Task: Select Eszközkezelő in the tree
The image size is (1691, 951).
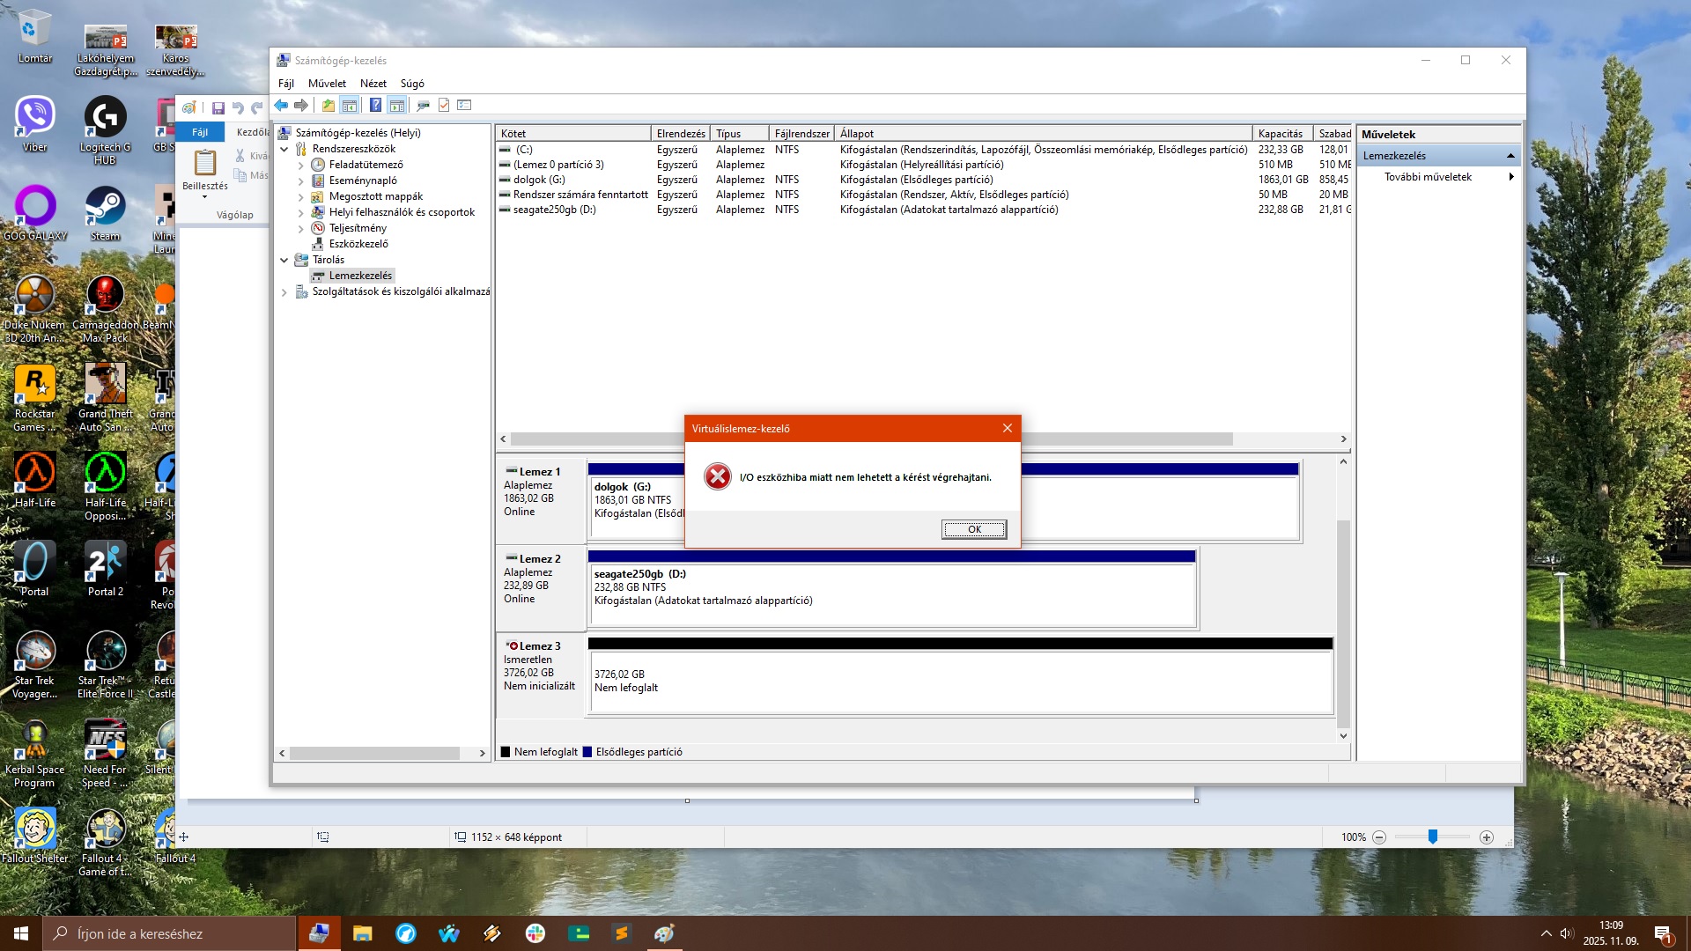Action: (358, 244)
